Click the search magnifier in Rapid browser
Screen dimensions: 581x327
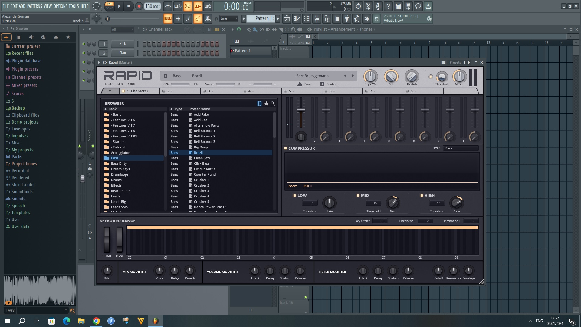[273, 104]
